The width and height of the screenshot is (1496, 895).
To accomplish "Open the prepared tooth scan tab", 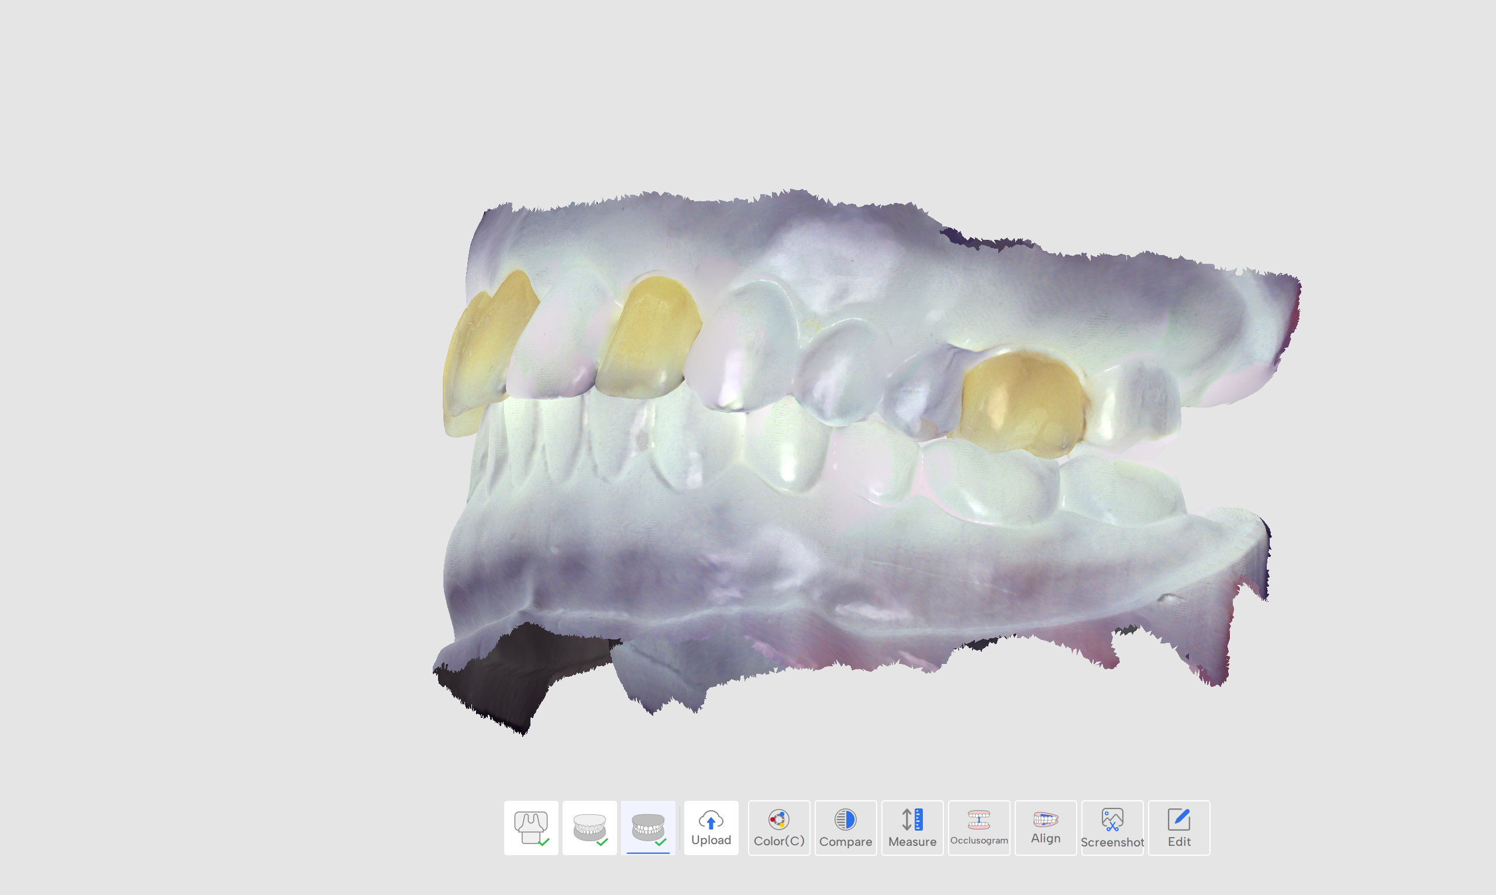I will tap(531, 828).
